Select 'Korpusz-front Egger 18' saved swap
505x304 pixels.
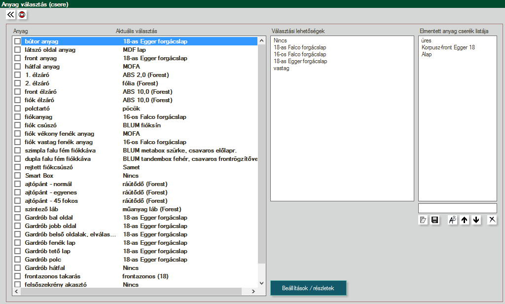[x=448, y=47]
